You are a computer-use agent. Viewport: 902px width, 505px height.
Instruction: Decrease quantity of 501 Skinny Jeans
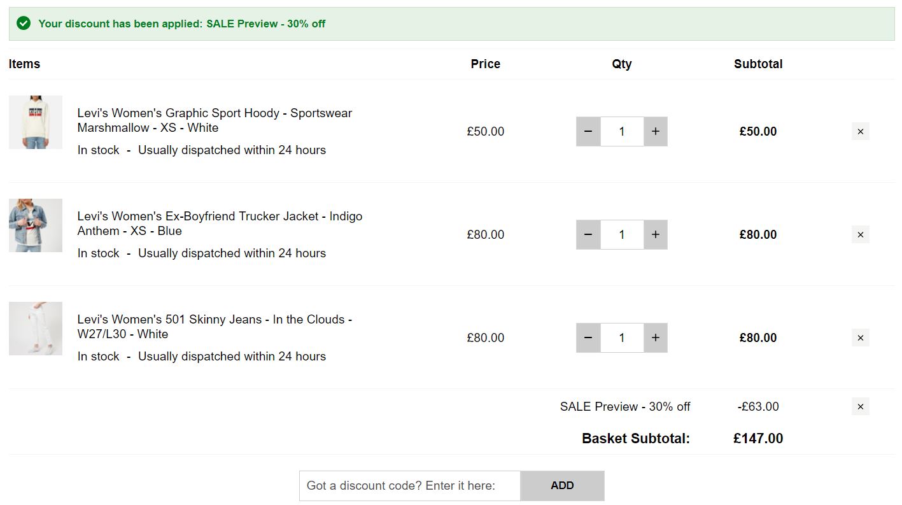click(588, 338)
